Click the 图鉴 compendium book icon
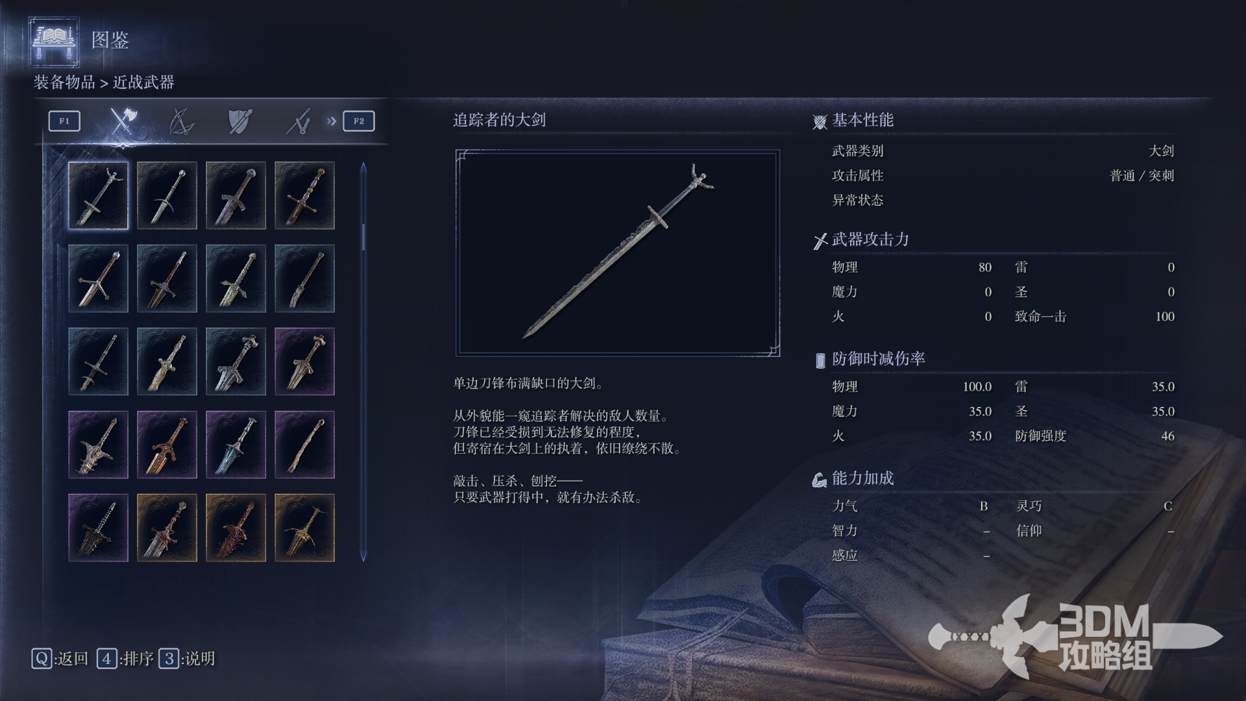Viewport: 1246px width, 701px height. click(x=54, y=42)
